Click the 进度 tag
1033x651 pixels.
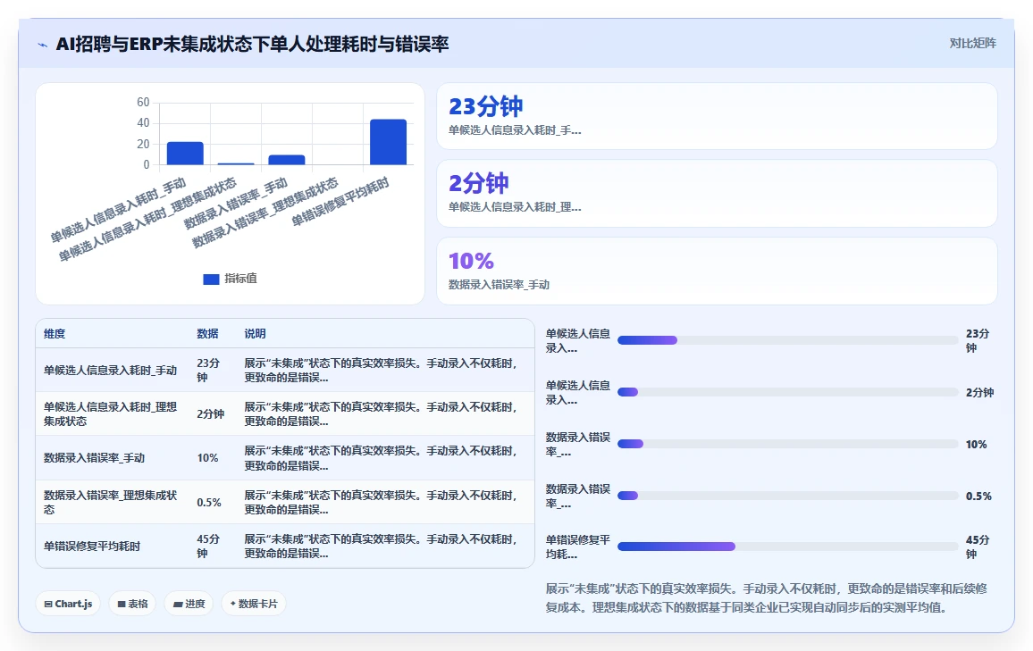[x=189, y=604]
